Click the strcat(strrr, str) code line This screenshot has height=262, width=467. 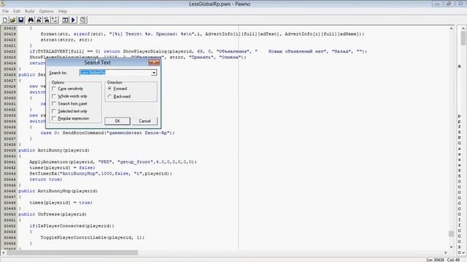(x=66, y=39)
